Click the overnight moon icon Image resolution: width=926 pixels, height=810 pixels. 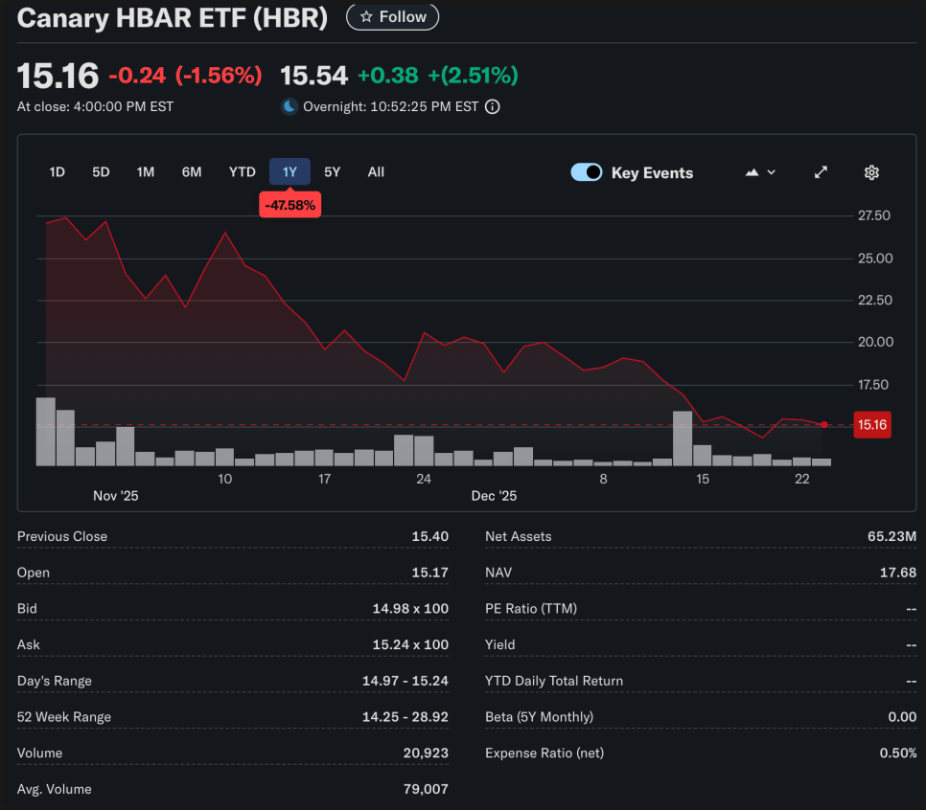tap(289, 107)
